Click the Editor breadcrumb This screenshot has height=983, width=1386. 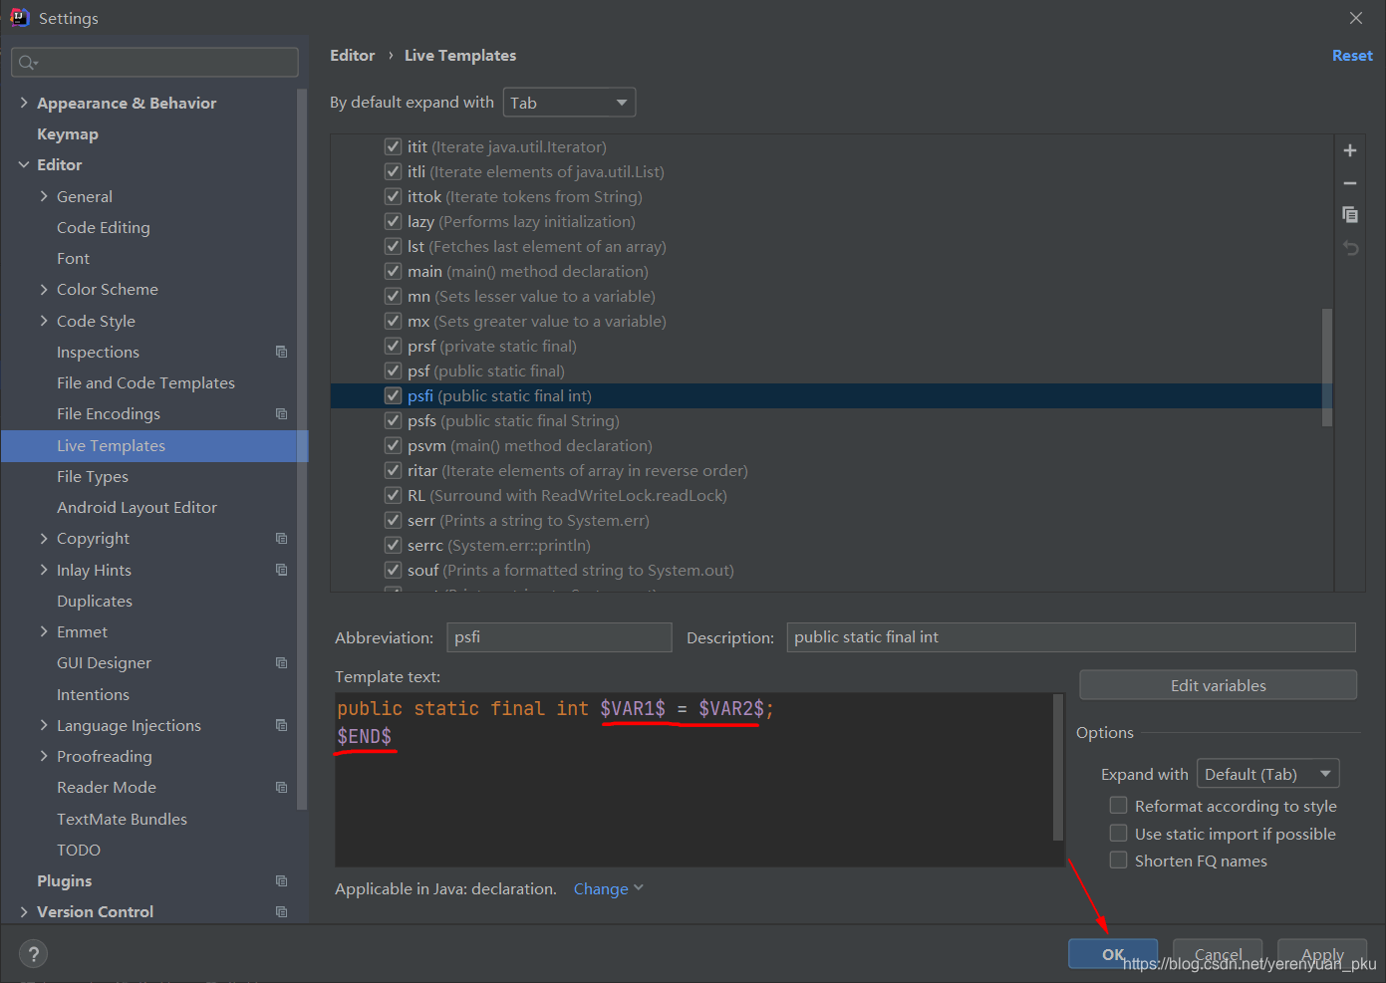(353, 56)
